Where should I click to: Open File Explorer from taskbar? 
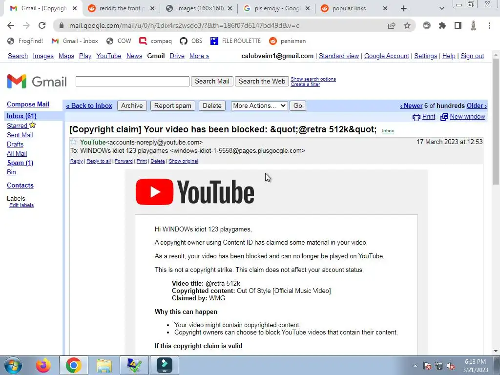click(x=104, y=365)
